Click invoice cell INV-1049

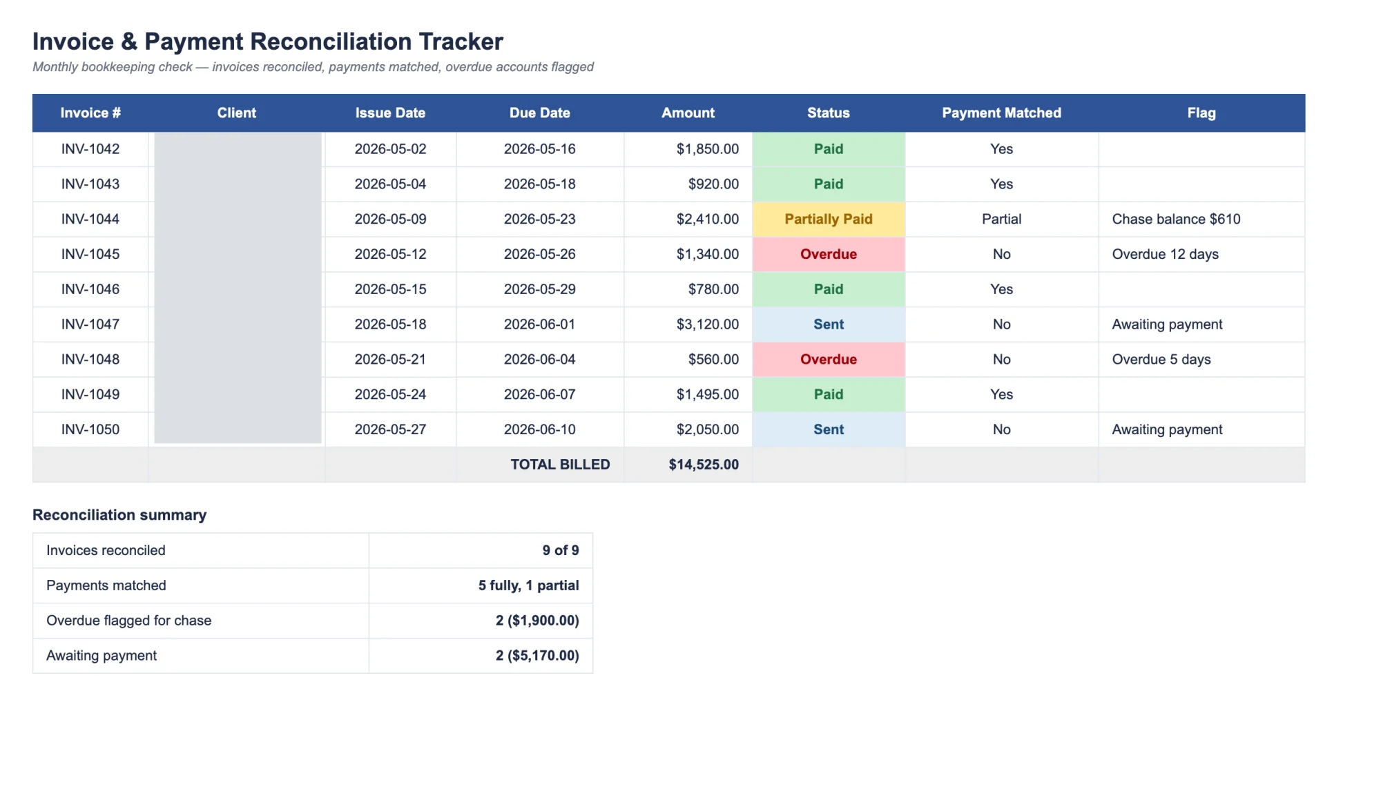[90, 394]
